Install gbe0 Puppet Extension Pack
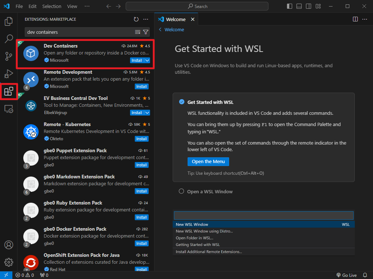Image resolution: width=373 pixels, height=279 pixels. pyautogui.click(x=142, y=165)
